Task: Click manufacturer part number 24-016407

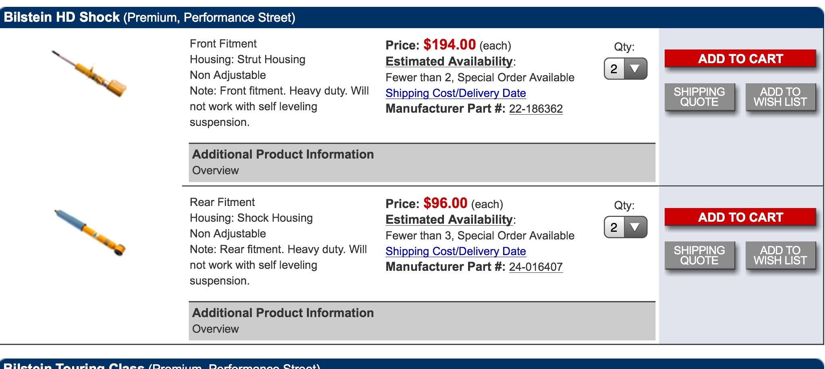Action: (536, 267)
